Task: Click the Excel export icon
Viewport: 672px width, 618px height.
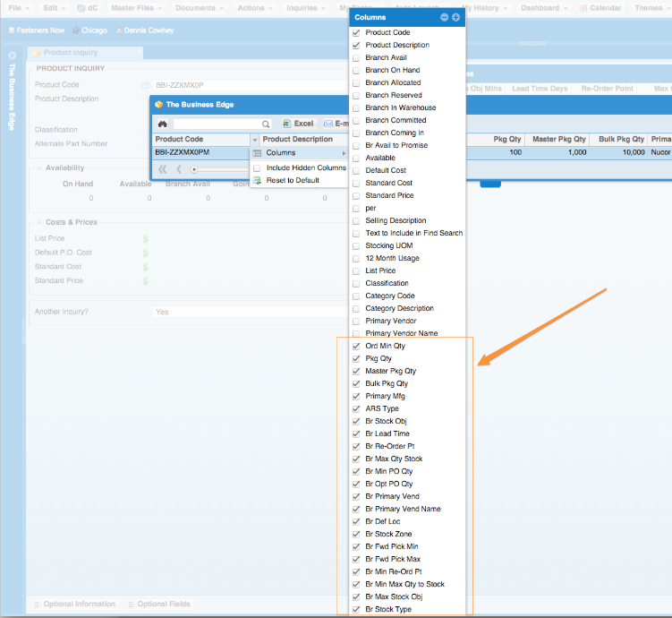Action: point(286,124)
